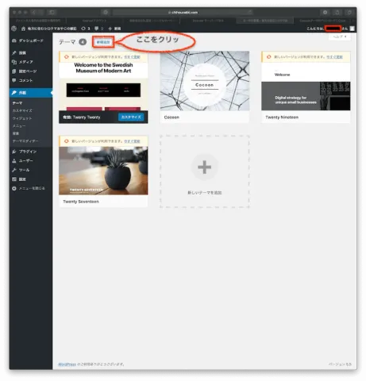366x381 pixels.
Task: Open Users (ユーザー) in sidebar
Action: pyautogui.click(x=31, y=160)
